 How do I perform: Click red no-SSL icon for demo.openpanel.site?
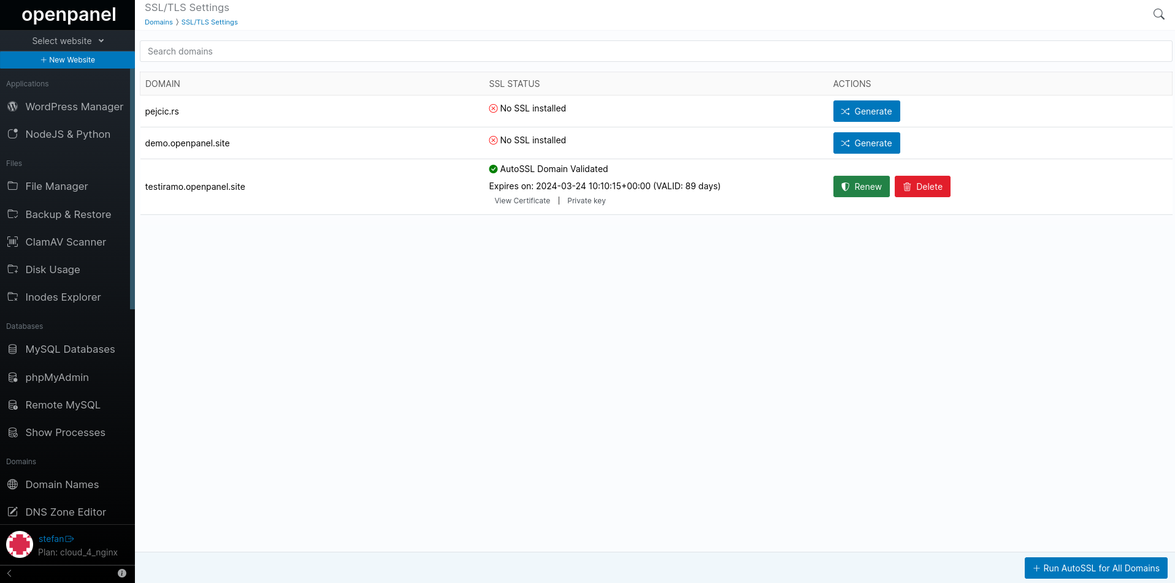click(x=493, y=140)
